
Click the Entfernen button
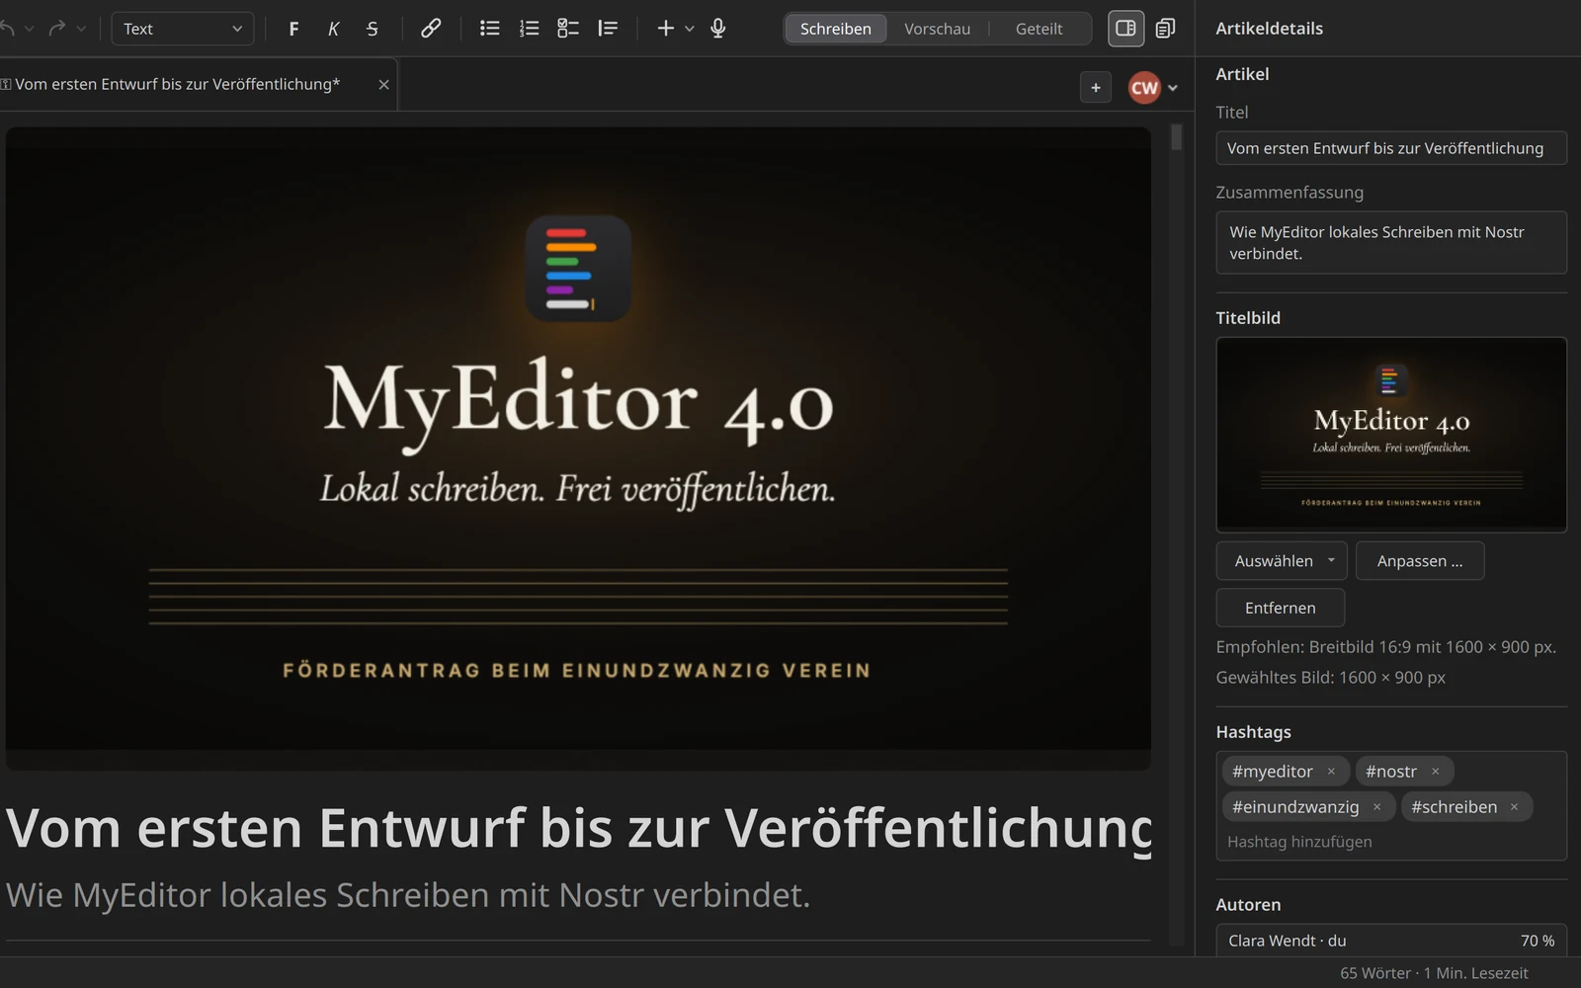pos(1281,608)
